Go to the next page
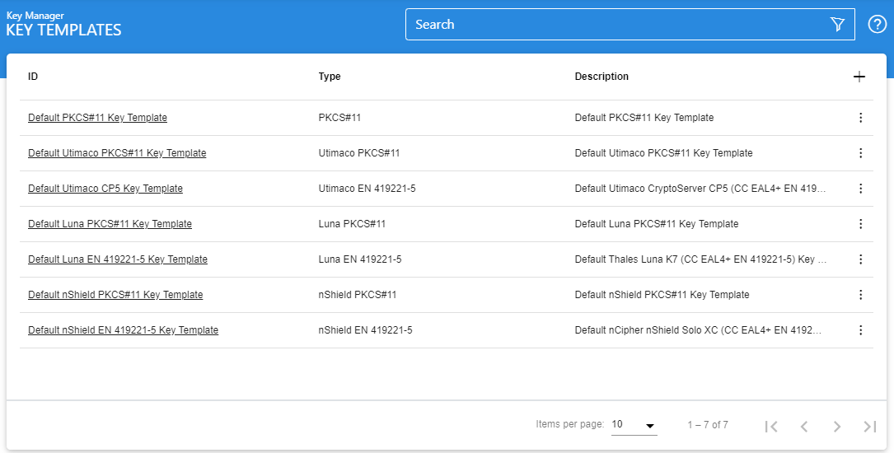894x453 pixels. coord(836,426)
